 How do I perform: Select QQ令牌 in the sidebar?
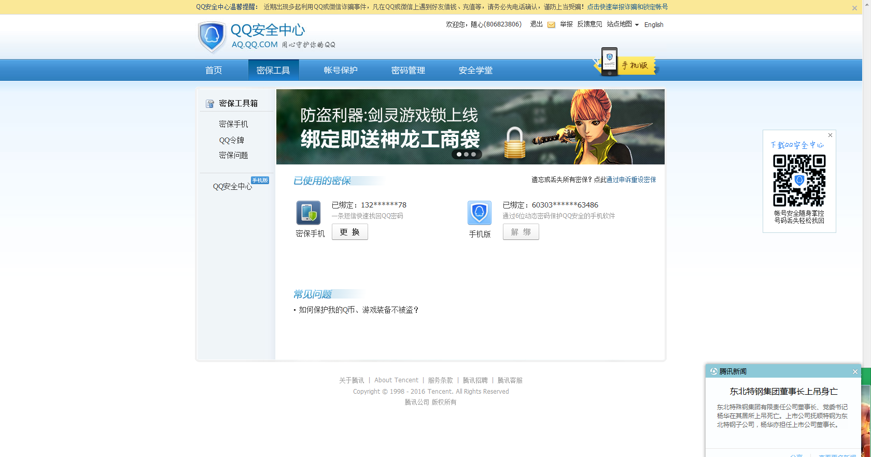click(231, 140)
